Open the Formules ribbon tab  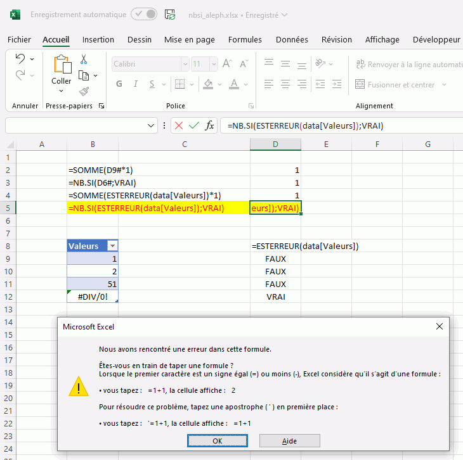(245, 39)
